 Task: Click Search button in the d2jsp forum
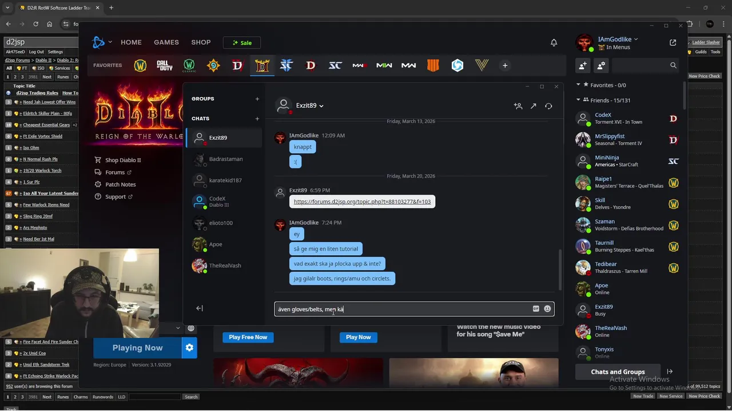191,397
